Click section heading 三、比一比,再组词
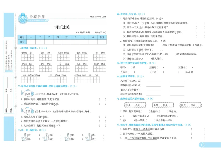Viewport: 223px width, 158px height. tap(31, 130)
